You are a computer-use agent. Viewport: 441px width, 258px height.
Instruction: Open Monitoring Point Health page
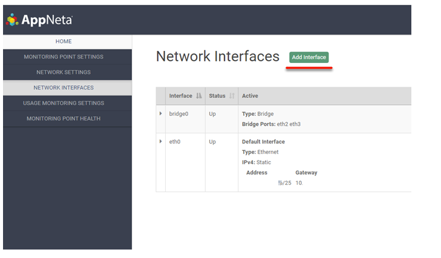(x=64, y=119)
